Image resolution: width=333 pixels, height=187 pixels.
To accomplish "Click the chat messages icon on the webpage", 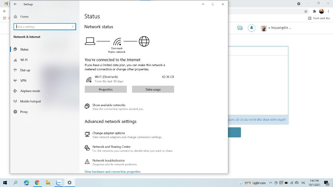I will (240, 28).
